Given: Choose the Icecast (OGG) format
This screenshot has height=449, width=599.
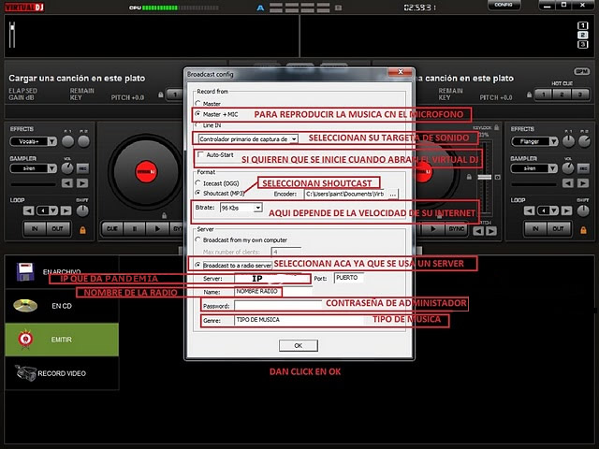Looking at the screenshot, I should (197, 183).
